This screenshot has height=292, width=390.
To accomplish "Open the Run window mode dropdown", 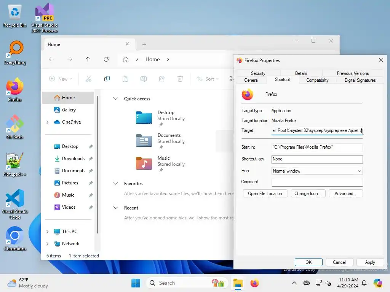I will pyautogui.click(x=317, y=171).
